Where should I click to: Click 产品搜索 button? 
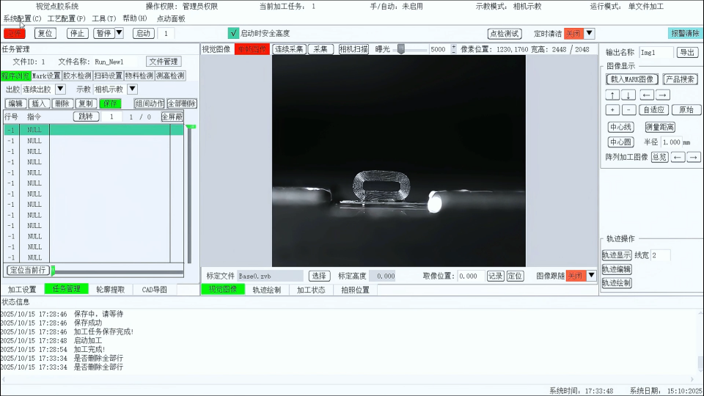[x=681, y=79]
